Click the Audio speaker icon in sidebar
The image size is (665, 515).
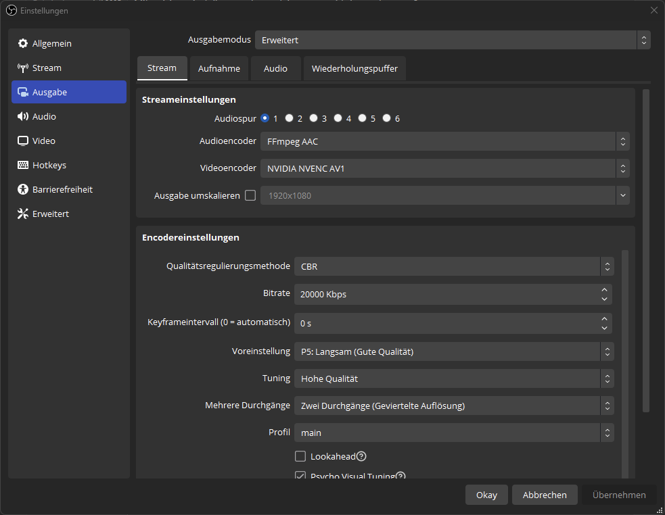click(x=23, y=116)
